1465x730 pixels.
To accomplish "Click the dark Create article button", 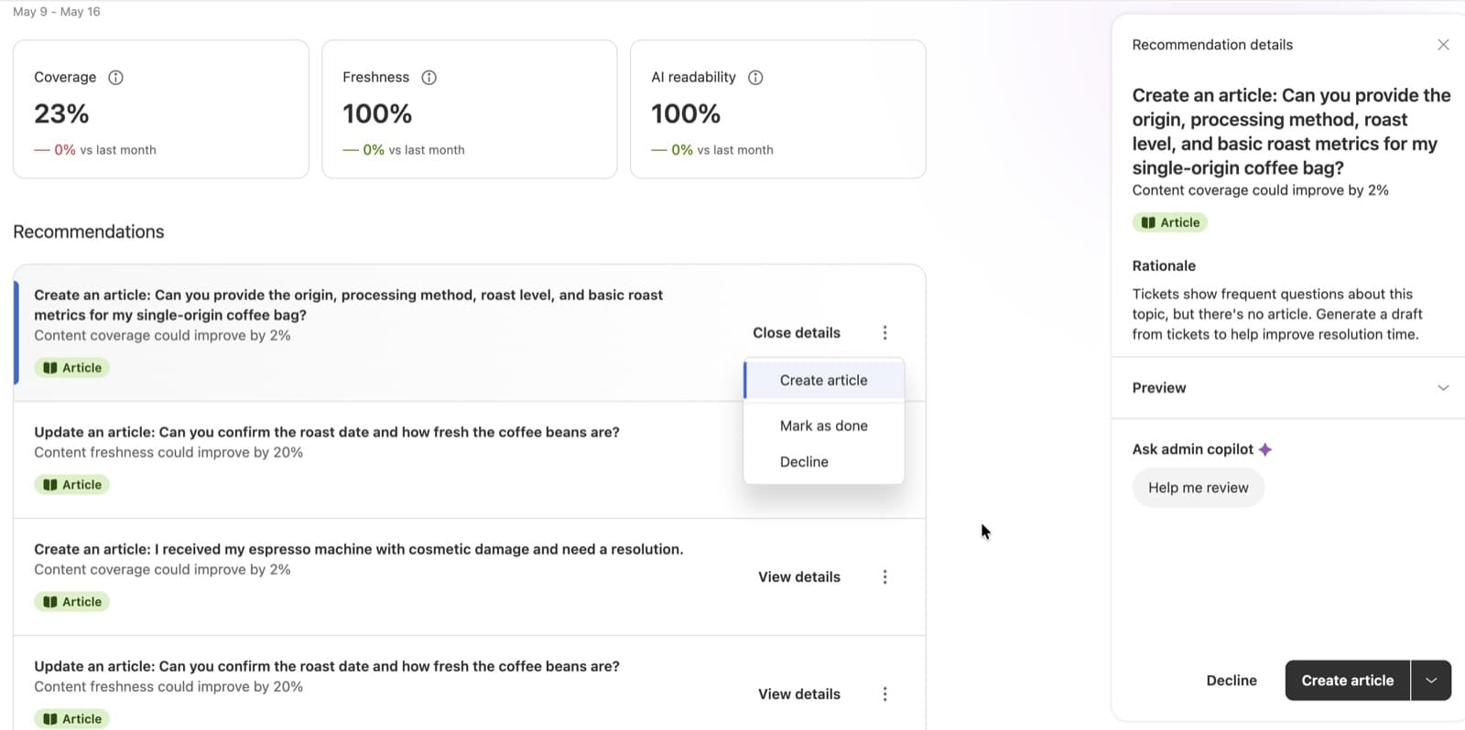I will (1348, 681).
